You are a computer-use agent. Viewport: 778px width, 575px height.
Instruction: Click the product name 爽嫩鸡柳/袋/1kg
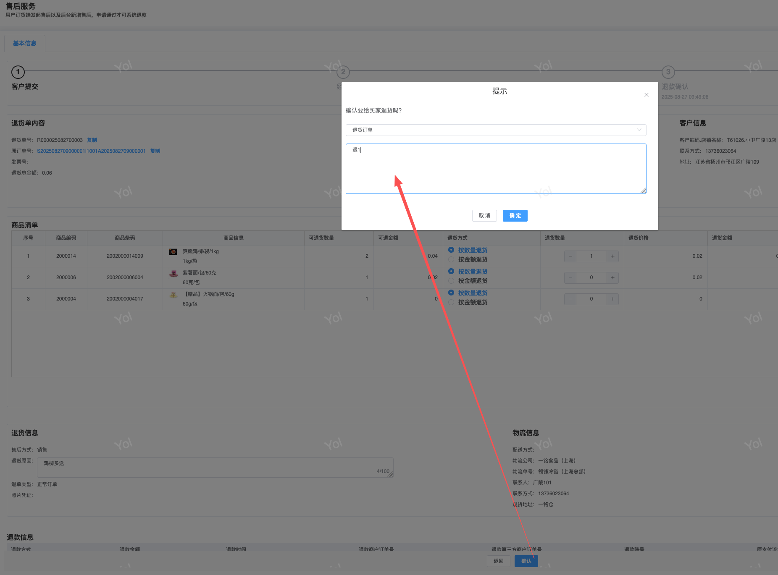201,251
